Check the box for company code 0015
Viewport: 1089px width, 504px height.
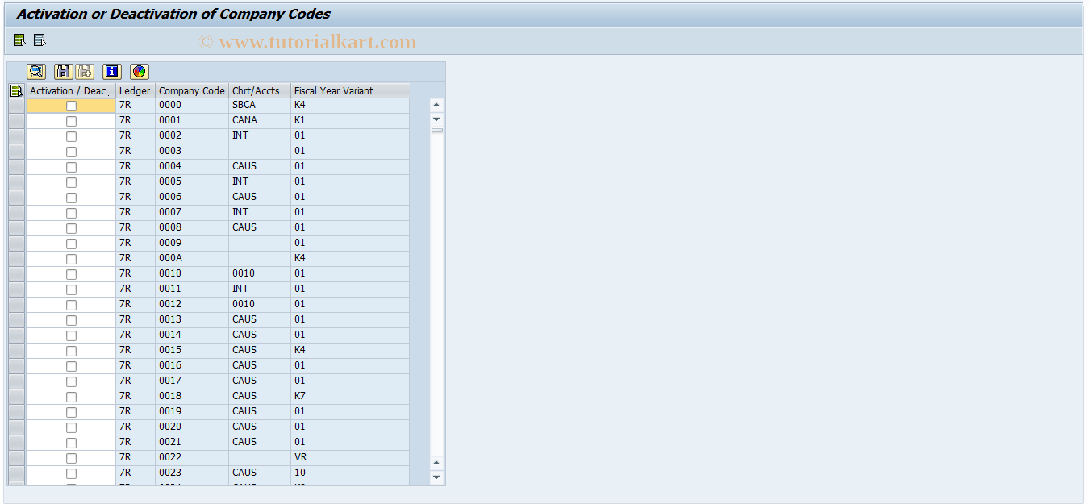pyautogui.click(x=71, y=351)
